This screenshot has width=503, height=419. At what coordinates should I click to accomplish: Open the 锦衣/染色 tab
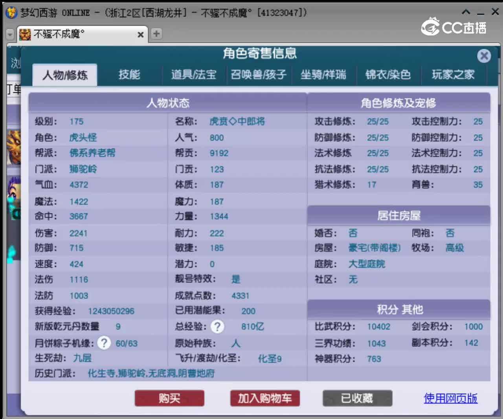[388, 74]
